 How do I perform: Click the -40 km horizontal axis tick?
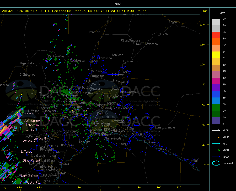pyautogui.click(x=19, y=188)
